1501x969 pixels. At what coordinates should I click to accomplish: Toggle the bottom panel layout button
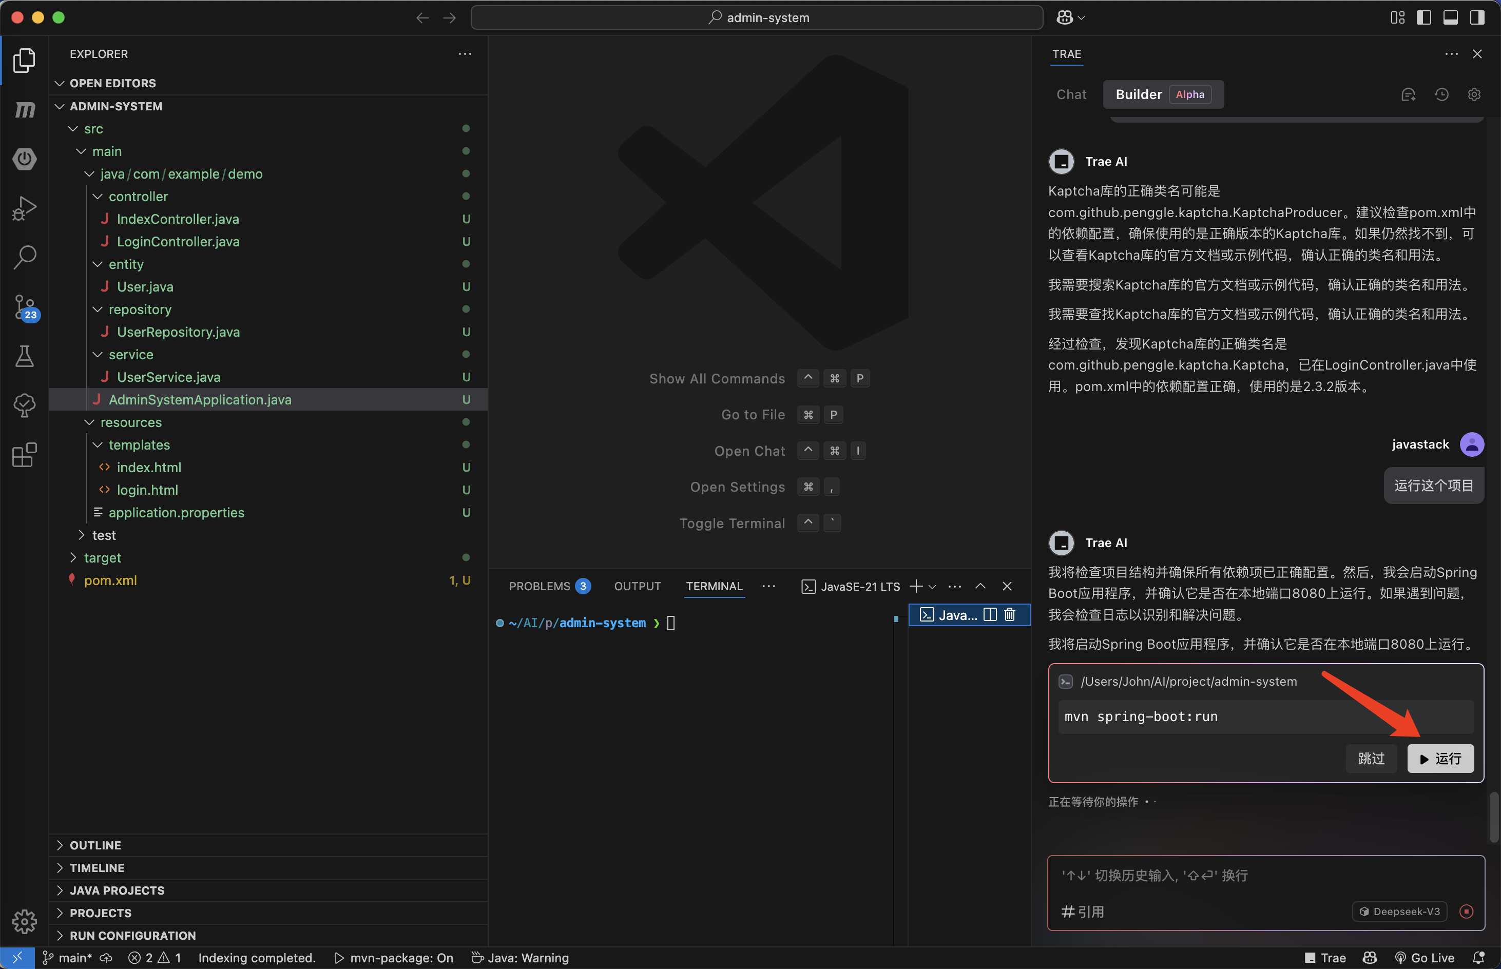click(x=1450, y=17)
